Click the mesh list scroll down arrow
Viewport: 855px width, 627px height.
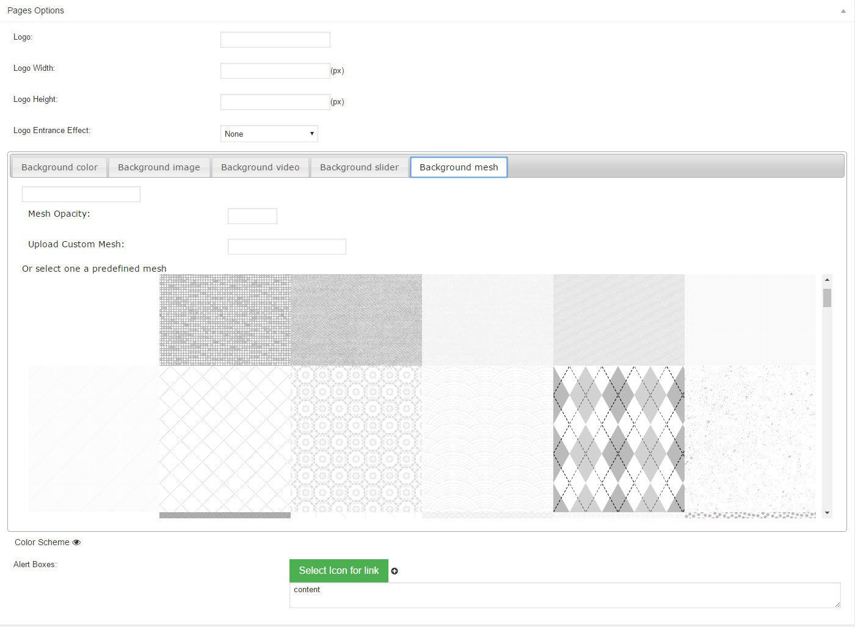point(827,513)
